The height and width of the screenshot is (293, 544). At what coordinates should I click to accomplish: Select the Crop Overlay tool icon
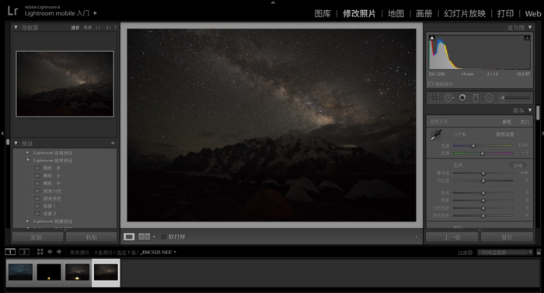coord(434,98)
